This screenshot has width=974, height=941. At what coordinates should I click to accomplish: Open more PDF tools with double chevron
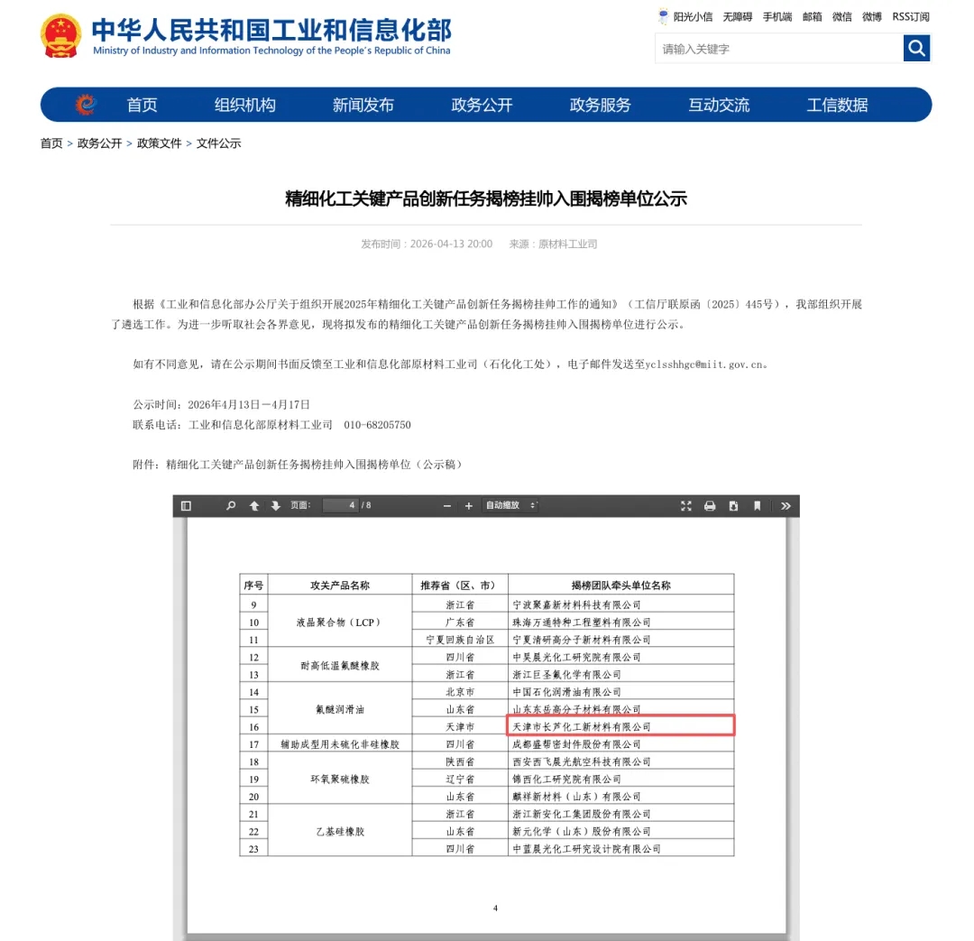(783, 505)
